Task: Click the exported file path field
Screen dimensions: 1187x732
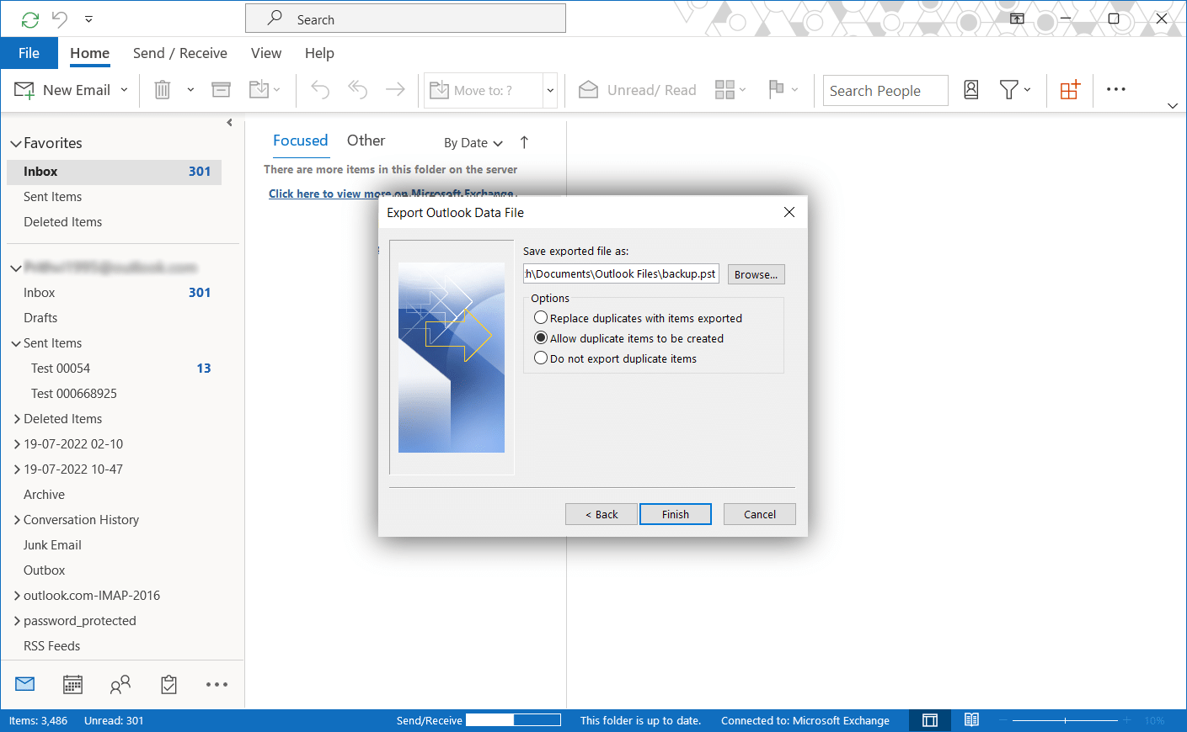Action: tap(621, 273)
